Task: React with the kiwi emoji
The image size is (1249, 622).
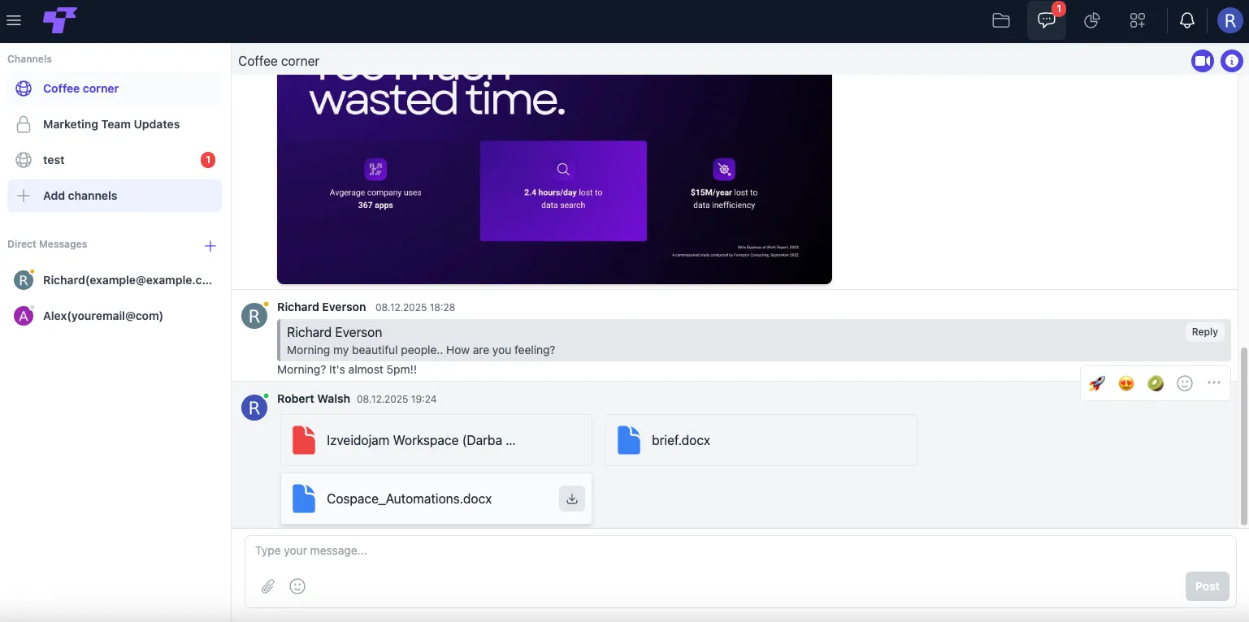Action: [1156, 383]
